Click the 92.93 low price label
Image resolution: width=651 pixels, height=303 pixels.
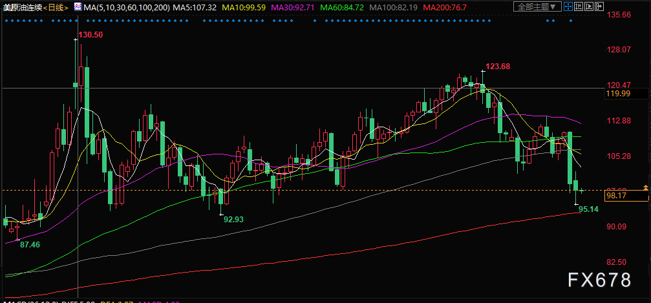233,219
